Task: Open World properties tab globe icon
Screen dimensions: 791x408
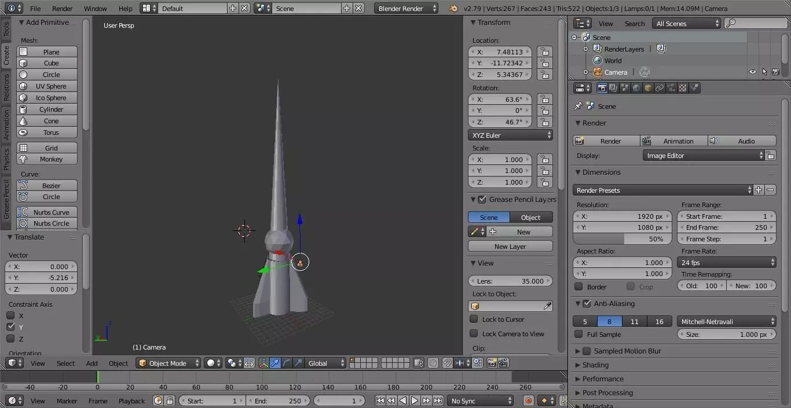Action: pyautogui.click(x=636, y=88)
